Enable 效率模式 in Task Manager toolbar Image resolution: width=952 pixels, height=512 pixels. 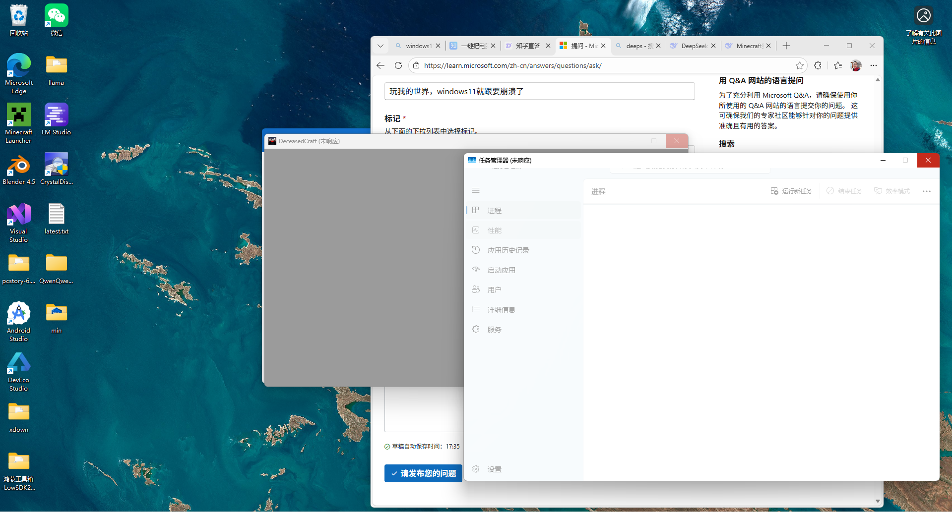coord(891,191)
